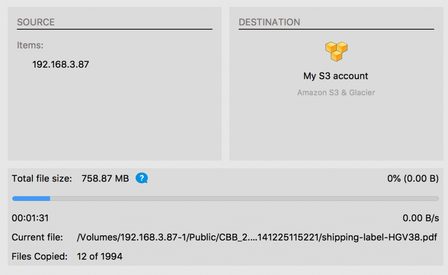
Task: Click the 0.00 B/s transfer speed
Action: [420, 218]
